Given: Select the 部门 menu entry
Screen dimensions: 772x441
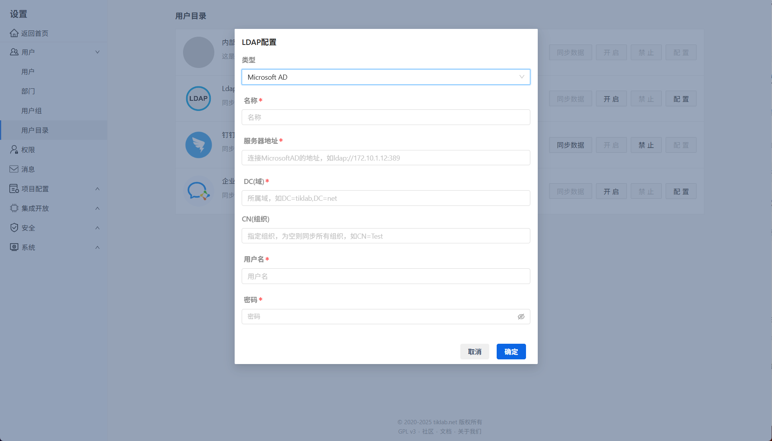Looking at the screenshot, I should point(28,91).
